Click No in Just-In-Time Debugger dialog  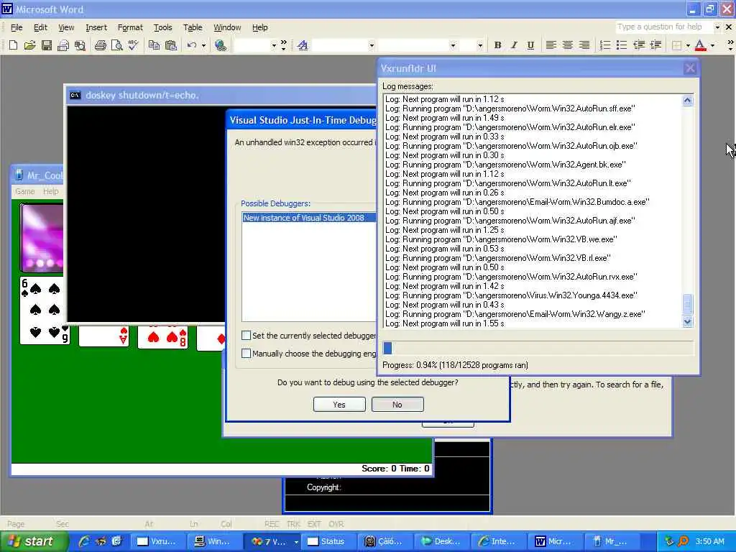(397, 404)
